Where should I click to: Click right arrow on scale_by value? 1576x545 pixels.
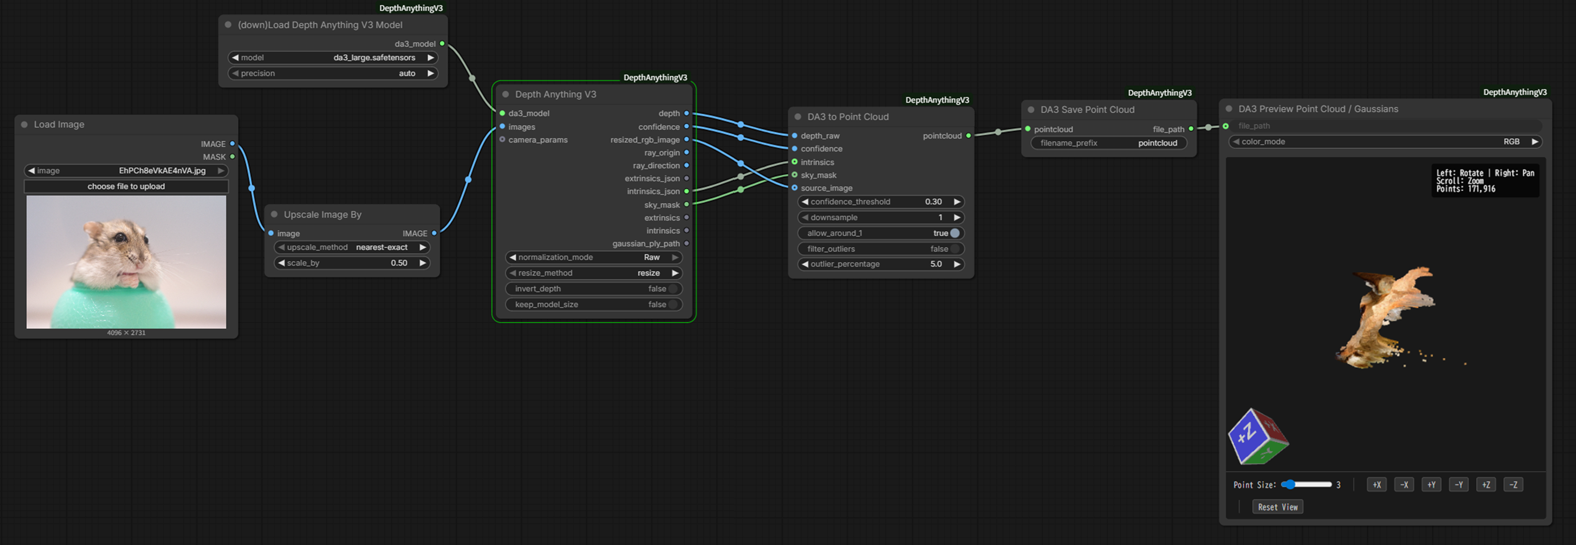coord(422,263)
